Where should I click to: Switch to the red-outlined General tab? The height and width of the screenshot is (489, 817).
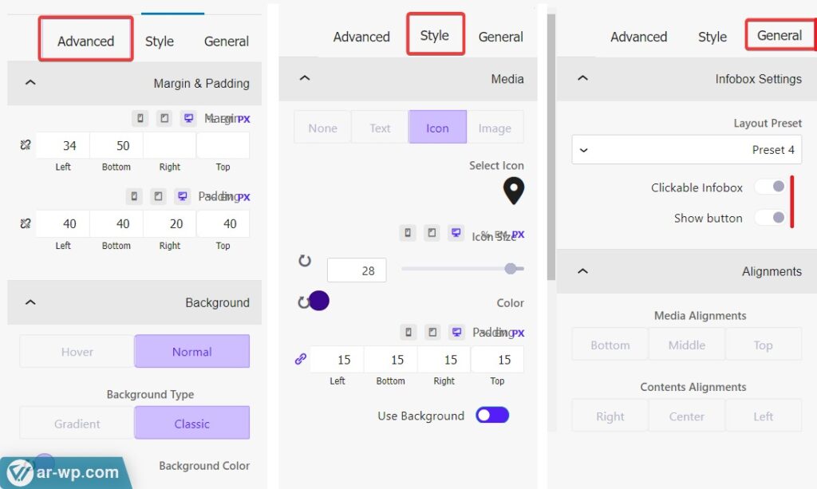click(x=780, y=35)
